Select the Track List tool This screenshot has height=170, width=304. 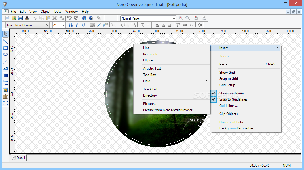click(x=5, y=76)
